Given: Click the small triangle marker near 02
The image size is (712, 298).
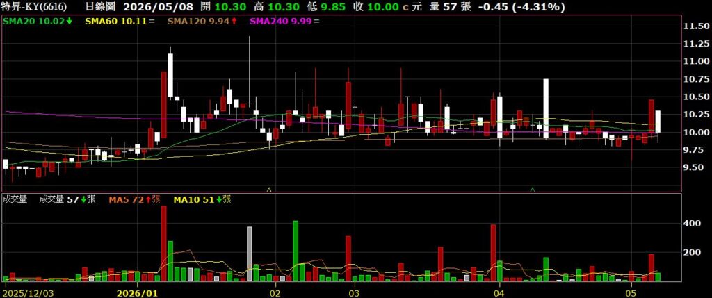Looking at the screenshot, I should (x=269, y=189).
